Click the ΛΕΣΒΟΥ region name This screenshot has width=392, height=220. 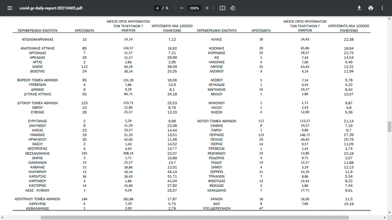(x=217, y=80)
